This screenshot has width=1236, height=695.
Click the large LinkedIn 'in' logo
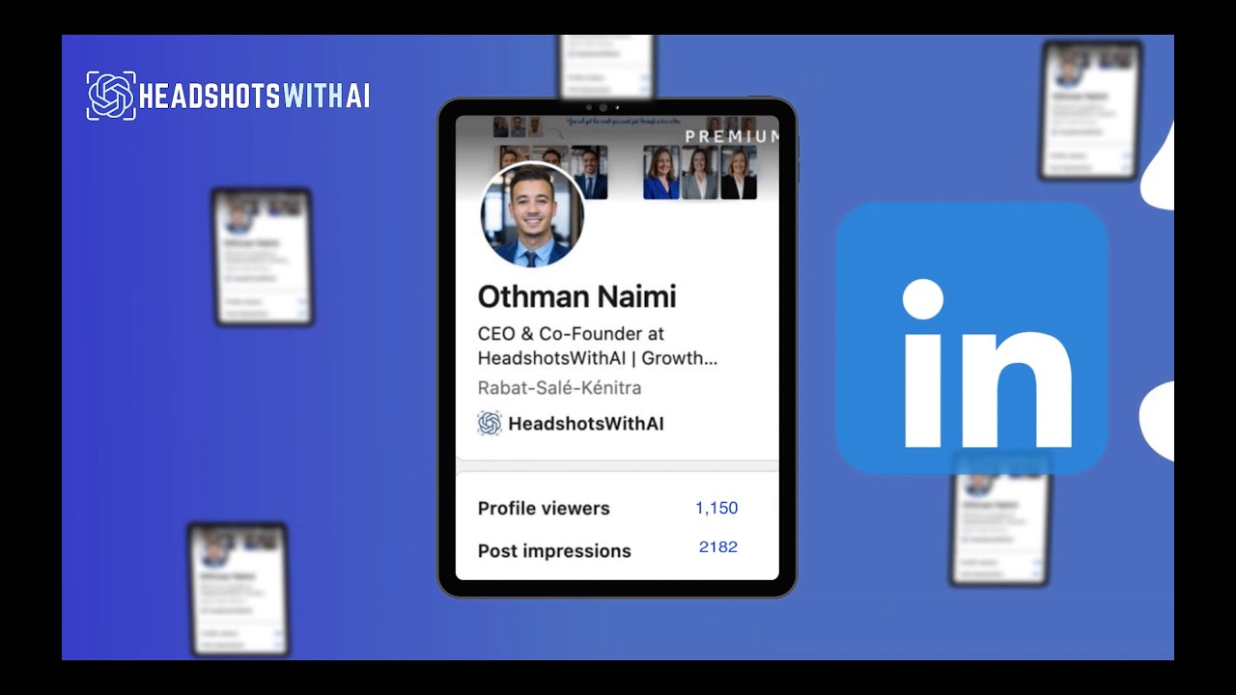click(x=971, y=338)
